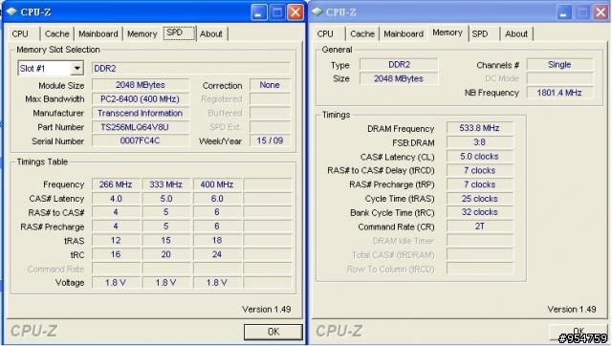Screen dimensions: 612x346
Task: Click the 400 MHz frequency cell
Action: [217, 184]
